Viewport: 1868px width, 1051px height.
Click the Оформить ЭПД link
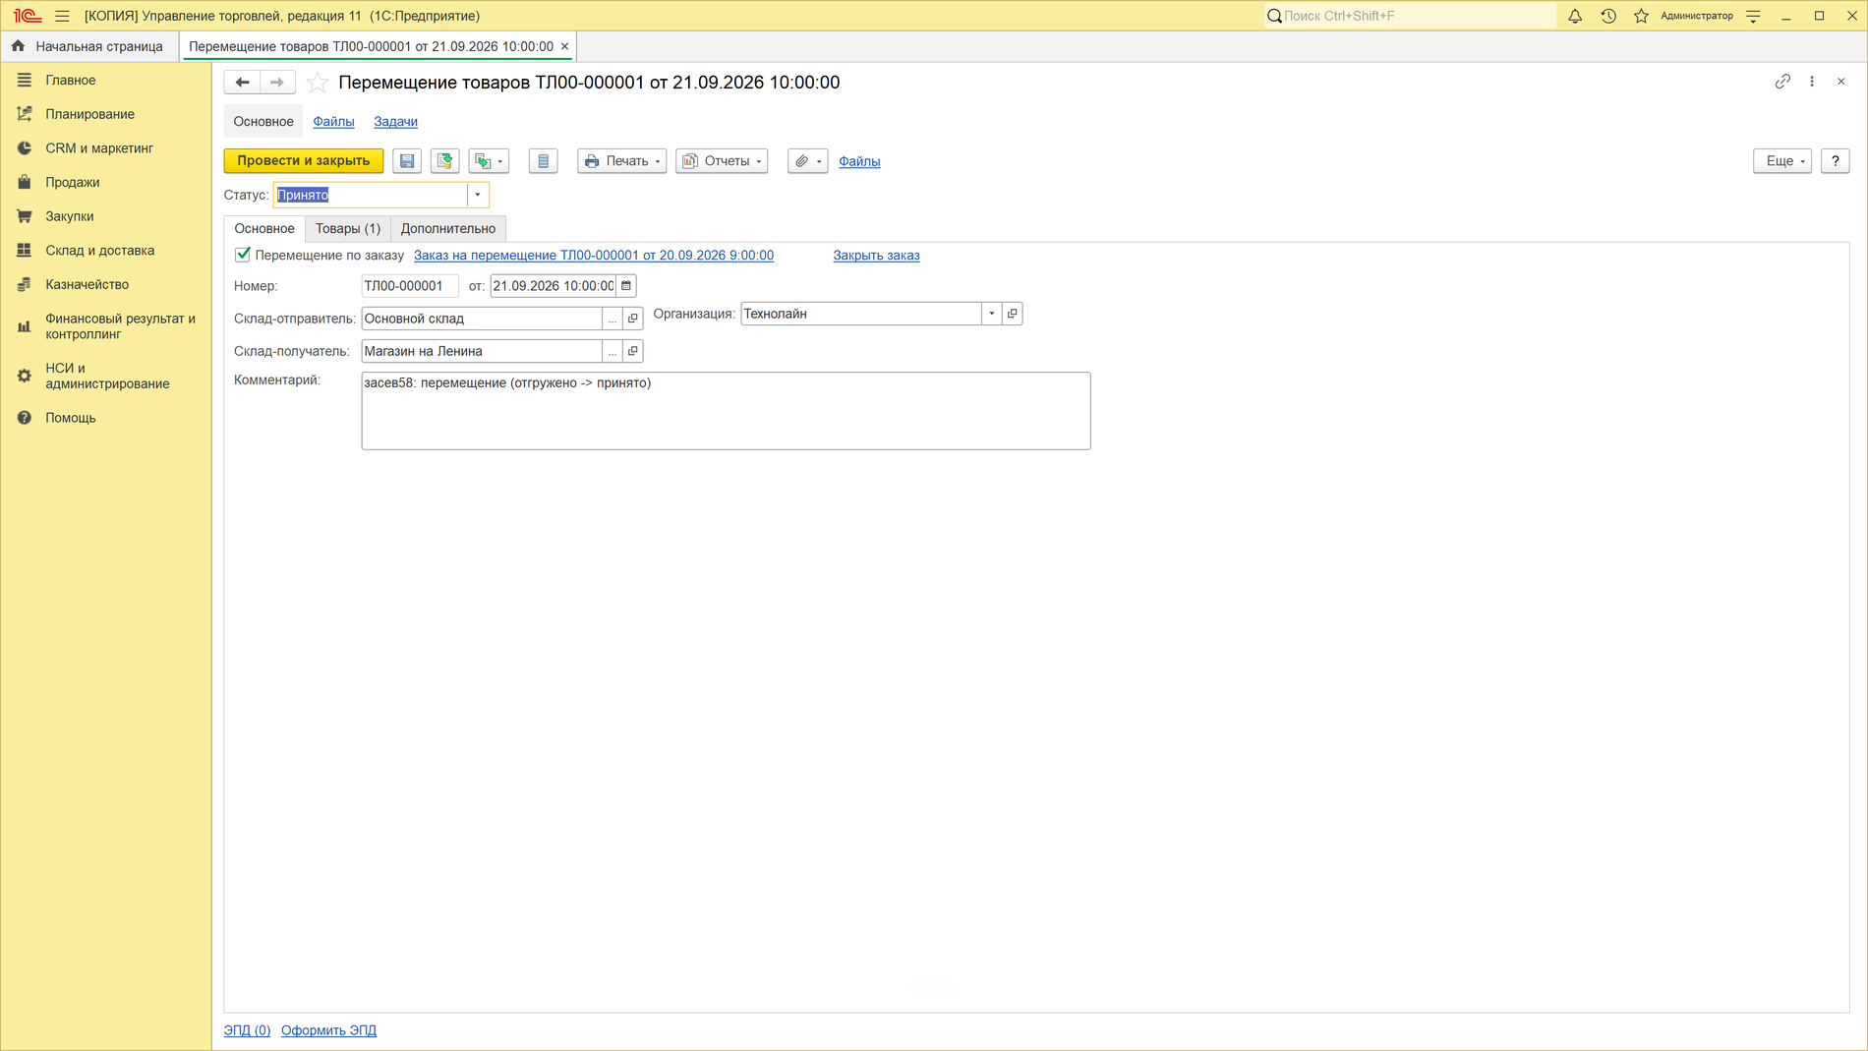[328, 1030]
